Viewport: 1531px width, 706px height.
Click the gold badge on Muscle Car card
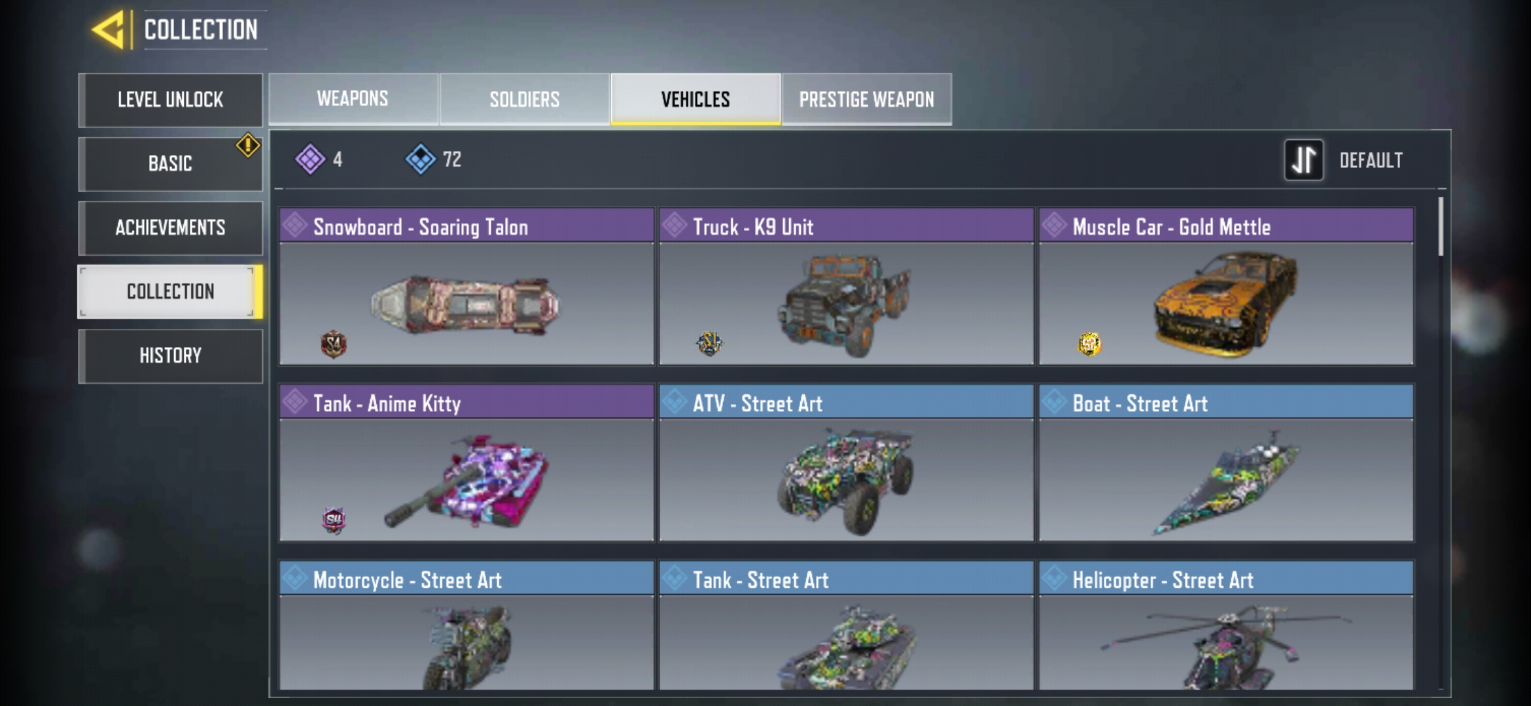[x=1089, y=344]
